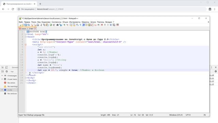The width and height of the screenshot is (218, 123).
Task: Open folder as workspace icon
Action: 95,25
